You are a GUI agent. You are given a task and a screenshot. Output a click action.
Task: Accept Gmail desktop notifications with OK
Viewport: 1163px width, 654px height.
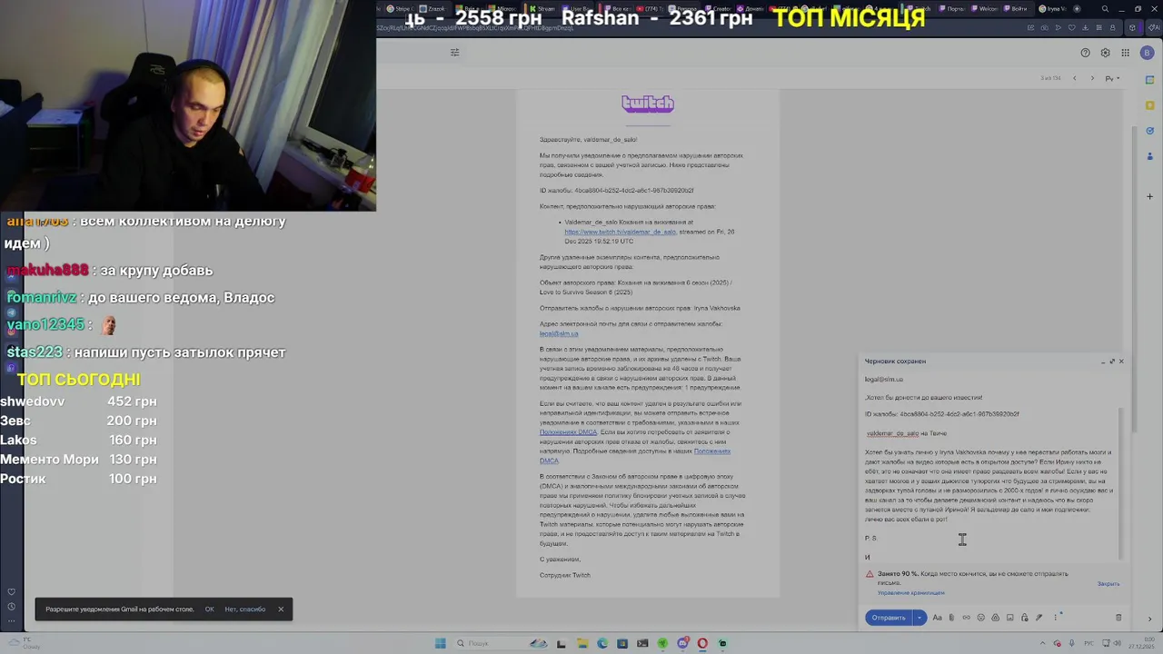click(209, 609)
